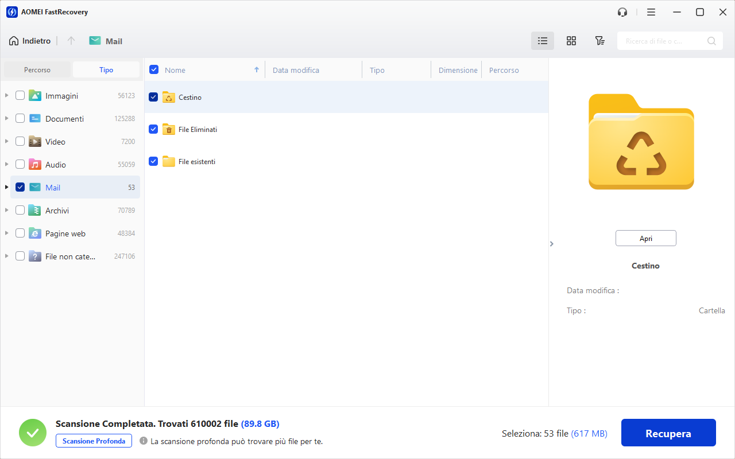Uncheck the Mail category checkbox
735x459 pixels.
click(20, 187)
